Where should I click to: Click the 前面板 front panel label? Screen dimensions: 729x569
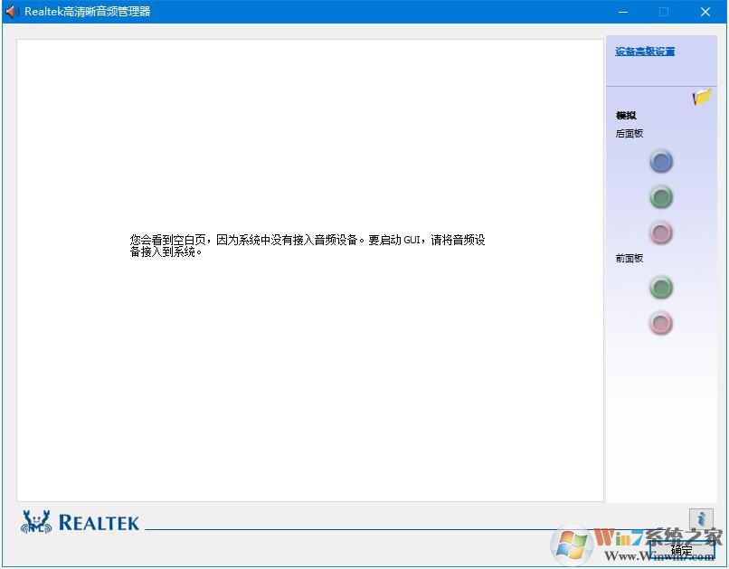coord(629,258)
